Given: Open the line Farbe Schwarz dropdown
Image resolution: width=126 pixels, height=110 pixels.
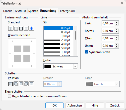Looking at the screenshot, I should coord(61,66).
